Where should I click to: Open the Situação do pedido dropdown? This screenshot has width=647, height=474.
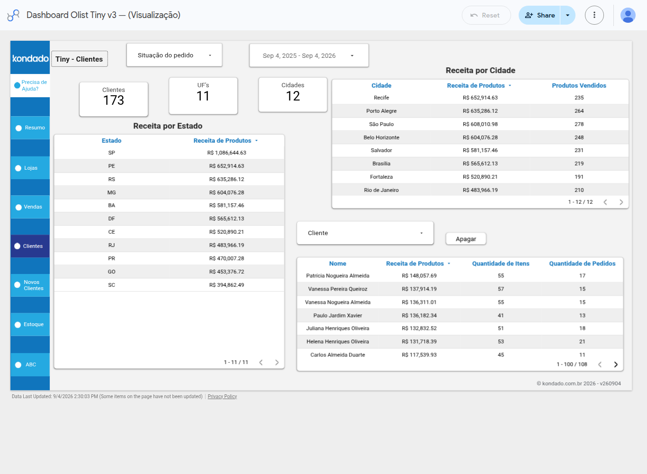coord(174,55)
